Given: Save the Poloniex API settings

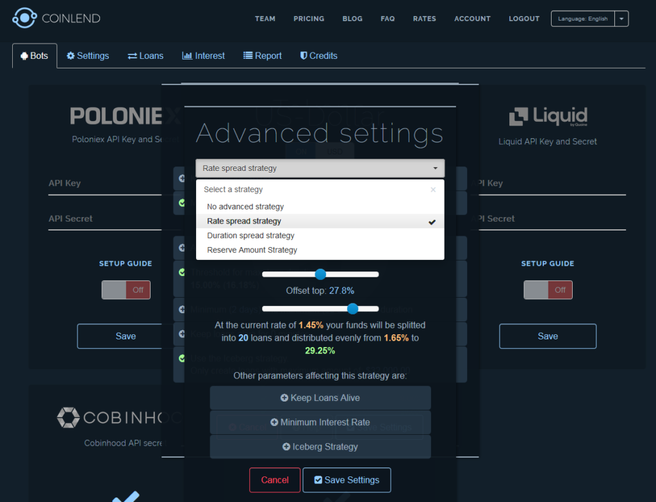Looking at the screenshot, I should pyautogui.click(x=120, y=336).
